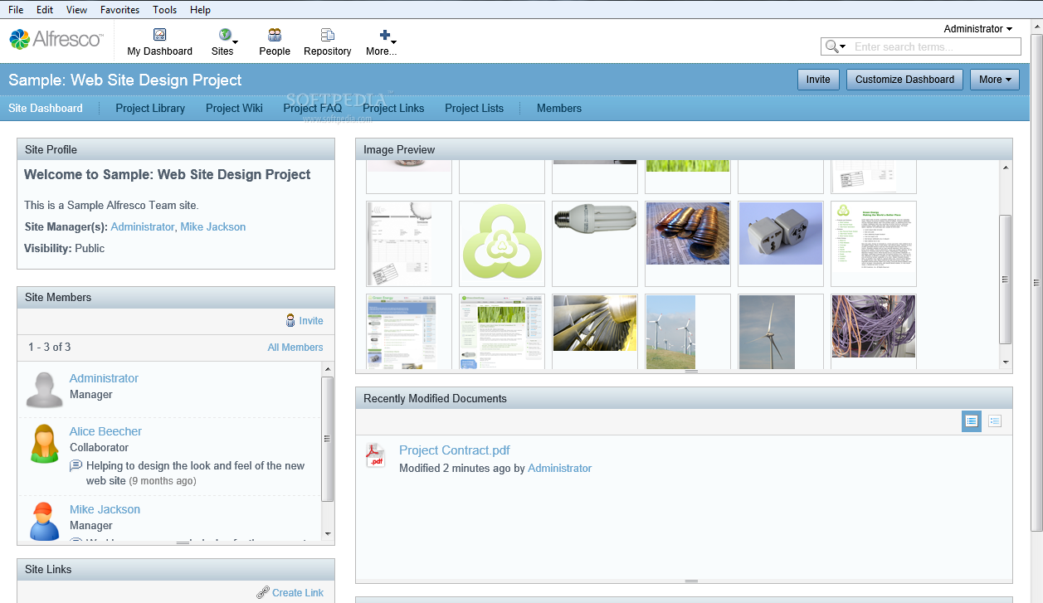Expand the More button in the site header
This screenshot has height=603, width=1043.
(994, 80)
